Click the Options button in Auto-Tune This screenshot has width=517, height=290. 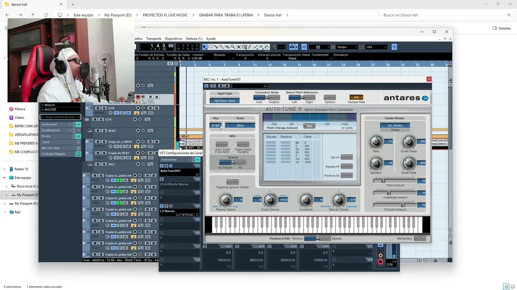pyautogui.click(x=330, y=97)
